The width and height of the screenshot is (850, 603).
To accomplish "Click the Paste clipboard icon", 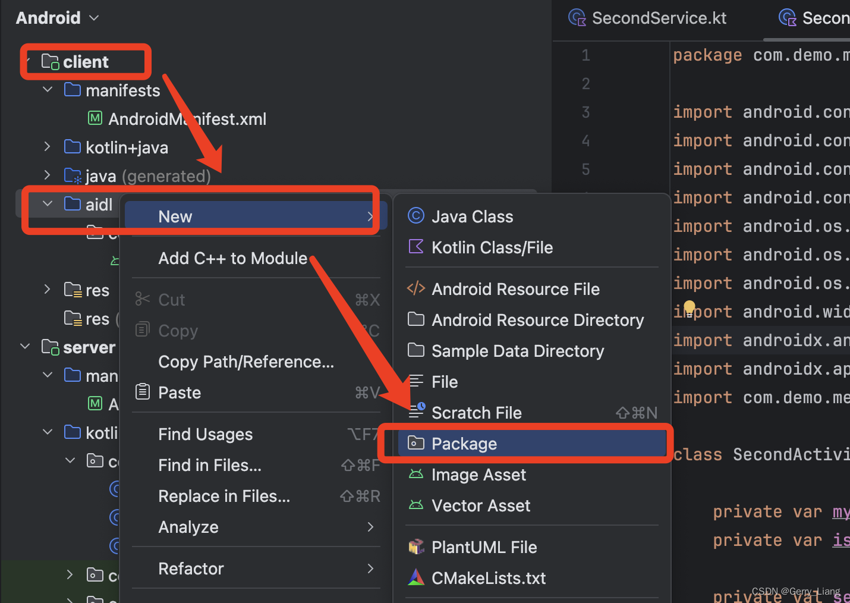I will (x=142, y=391).
